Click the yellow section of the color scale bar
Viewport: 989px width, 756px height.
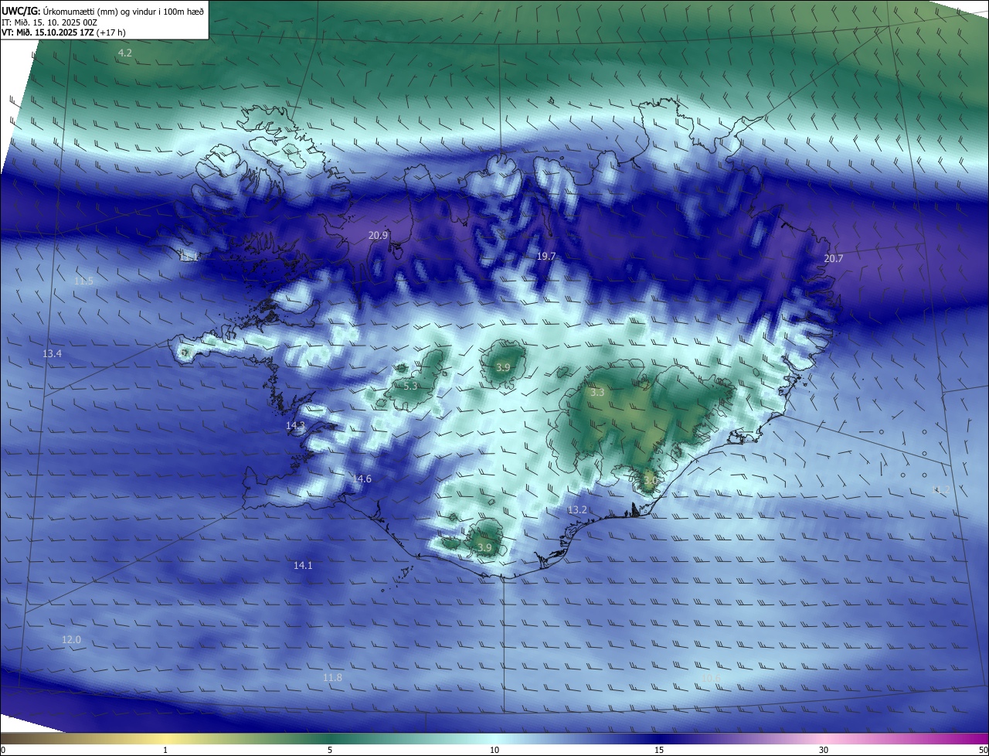(166, 738)
